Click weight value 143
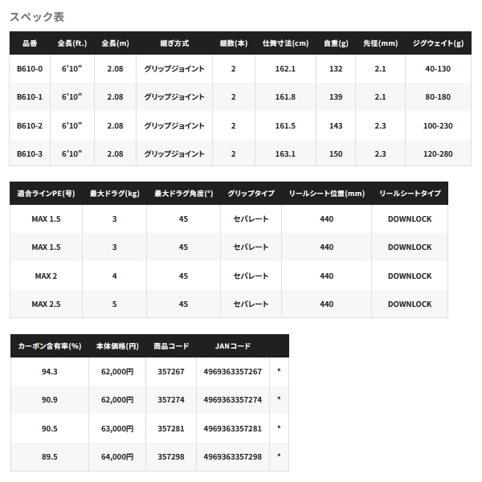482x482 pixels. pyautogui.click(x=336, y=126)
